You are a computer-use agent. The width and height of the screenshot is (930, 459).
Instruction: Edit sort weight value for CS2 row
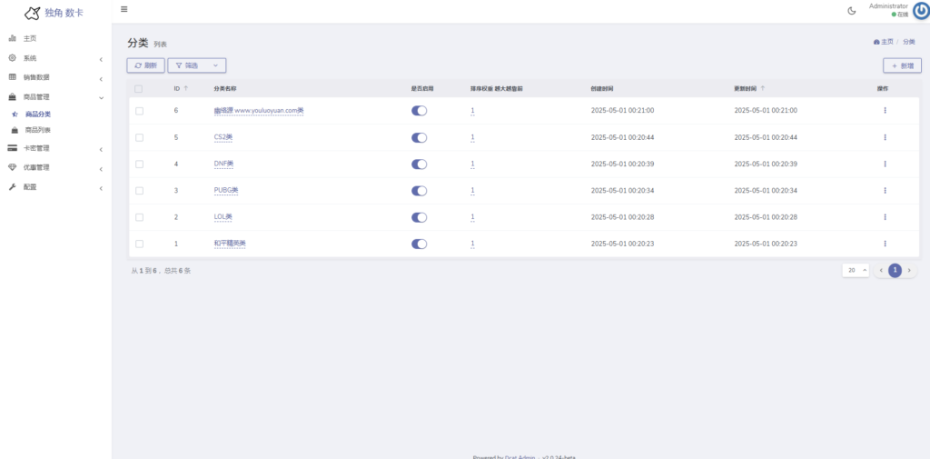point(472,137)
